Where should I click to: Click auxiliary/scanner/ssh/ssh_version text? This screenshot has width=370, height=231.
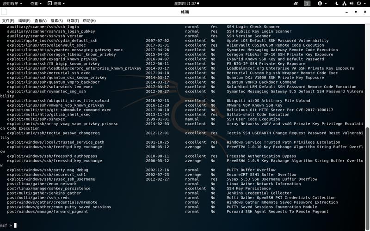(45, 36)
